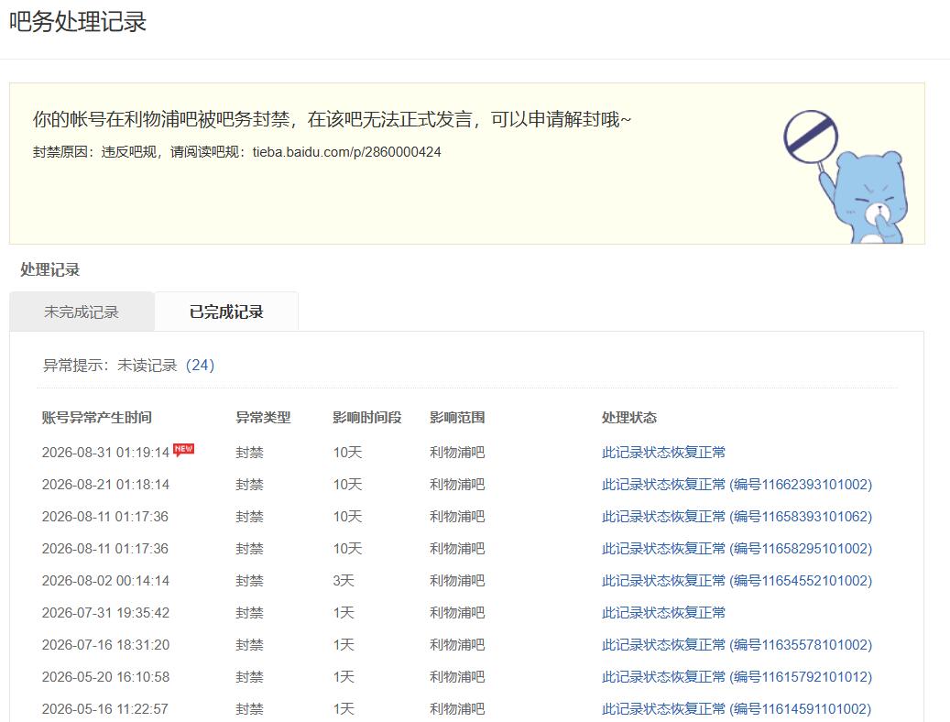Open record link 编号11615792101012
Screen dimensions: 950x722
737,677
